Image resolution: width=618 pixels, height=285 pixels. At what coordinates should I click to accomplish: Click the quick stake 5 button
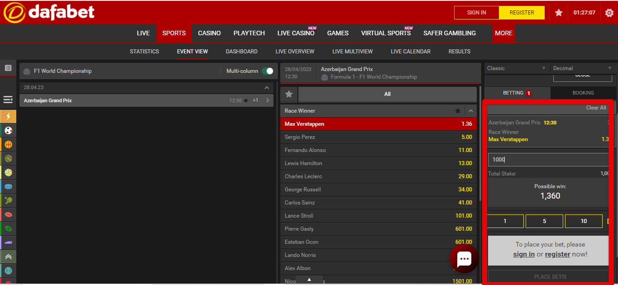click(544, 221)
